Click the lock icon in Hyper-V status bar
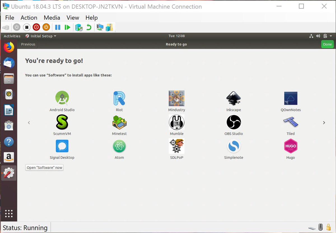 pyautogui.click(x=328, y=227)
